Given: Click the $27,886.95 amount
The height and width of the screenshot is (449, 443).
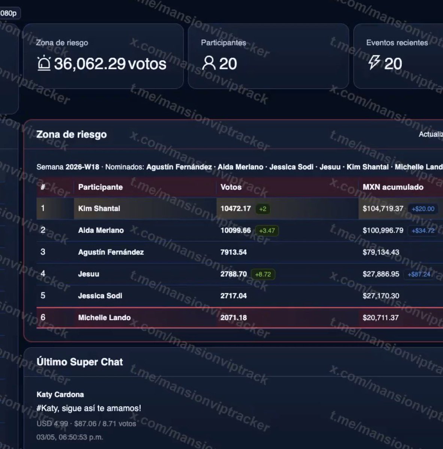Looking at the screenshot, I should tap(381, 274).
